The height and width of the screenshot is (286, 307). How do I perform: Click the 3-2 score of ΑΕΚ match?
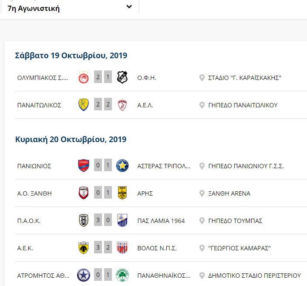[103, 247]
